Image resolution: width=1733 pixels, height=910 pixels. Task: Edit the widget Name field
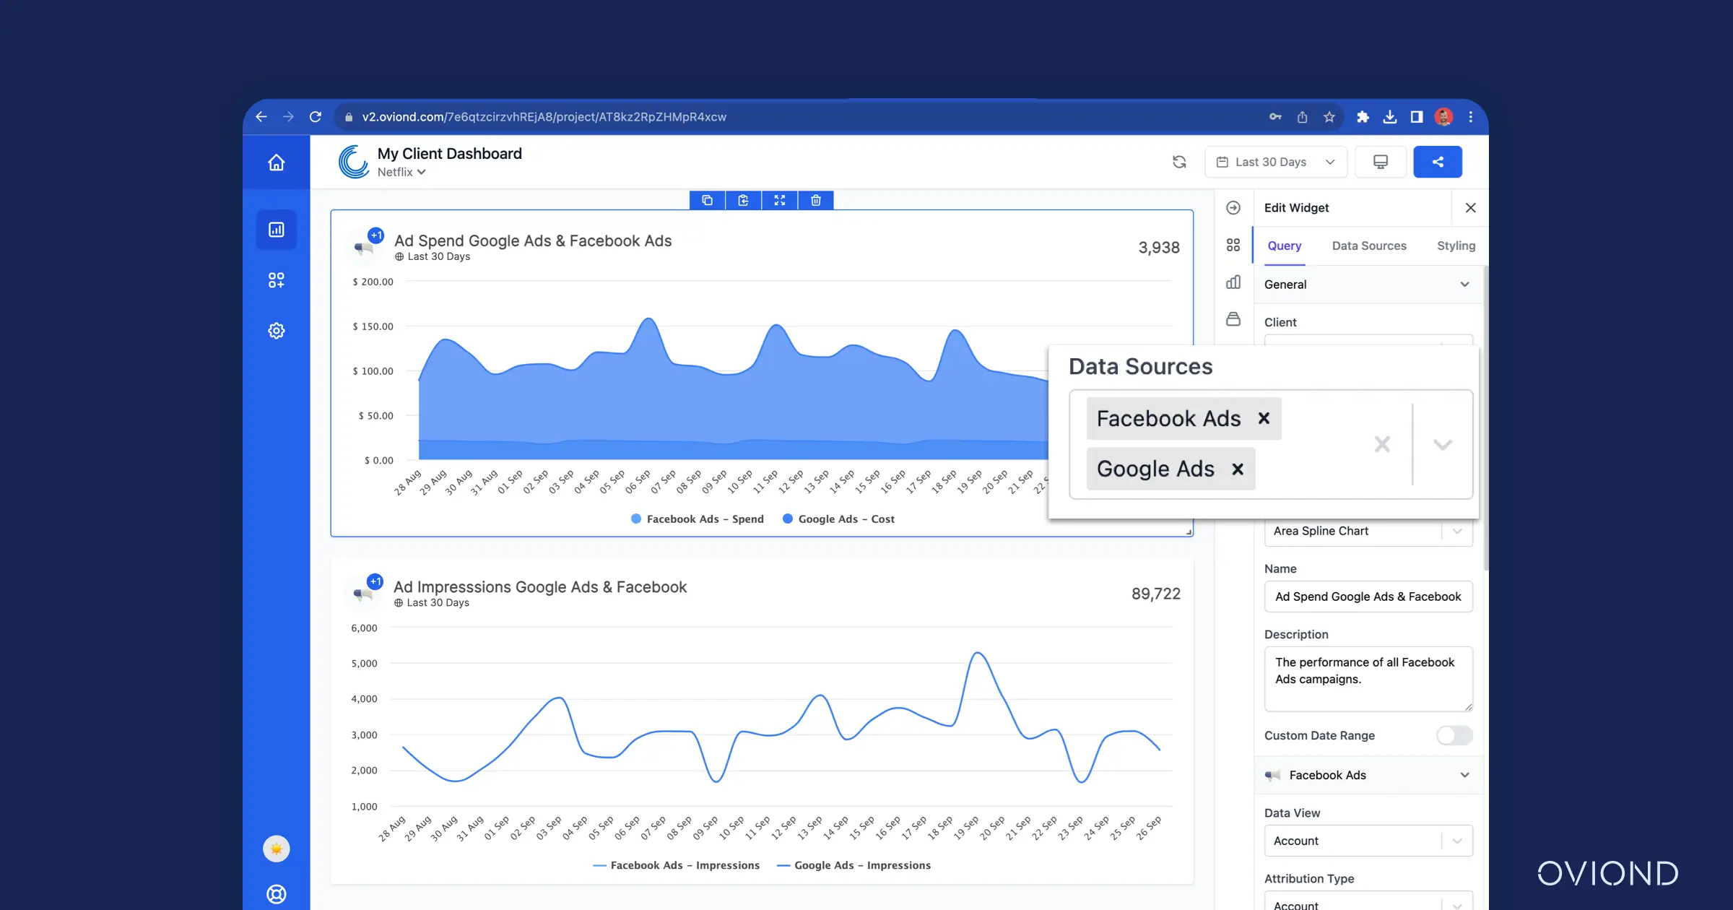click(1368, 597)
